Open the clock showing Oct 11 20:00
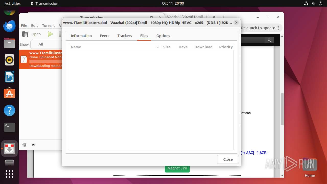Viewport: 327px width, 184px height. (x=173, y=3)
